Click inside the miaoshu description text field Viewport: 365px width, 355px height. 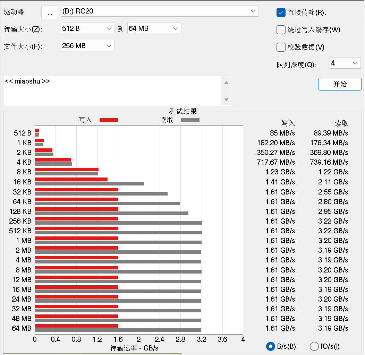112,91
